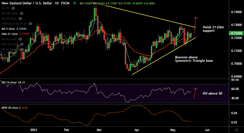
Task: Select the 'Holds 21-EMA support' text note
Action: click(213, 29)
